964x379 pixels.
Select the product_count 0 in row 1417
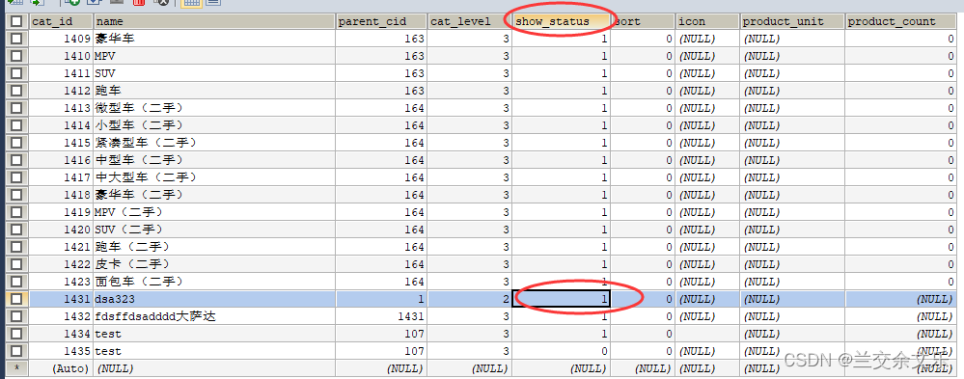pos(900,177)
